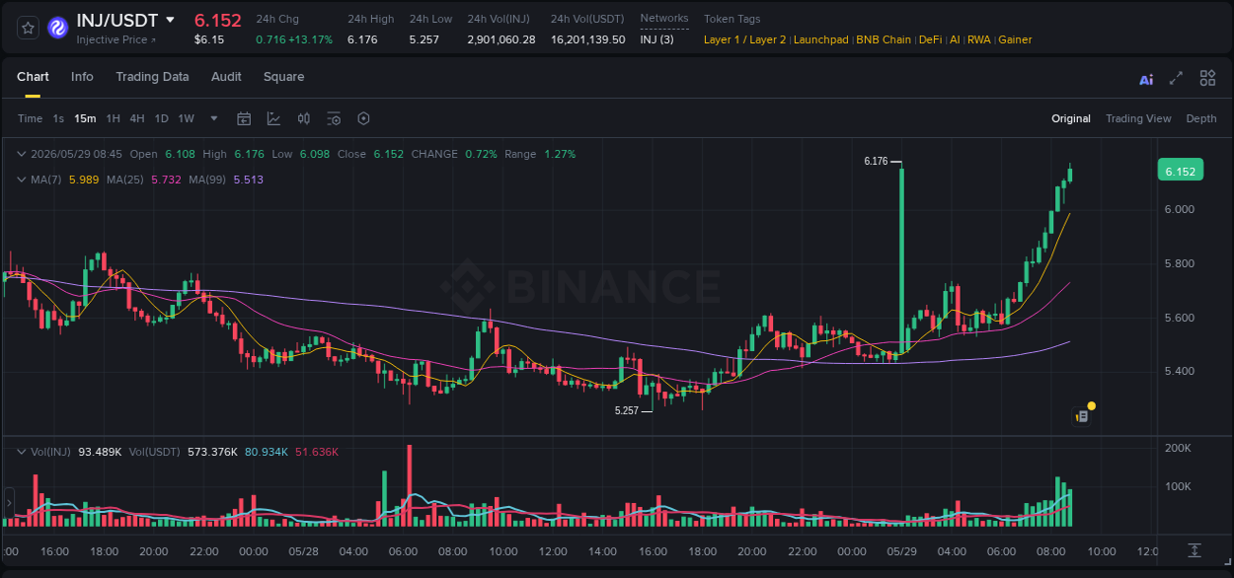This screenshot has height=578, width=1234.
Task: Click the 24h High value 6.176
Action: 362,39
